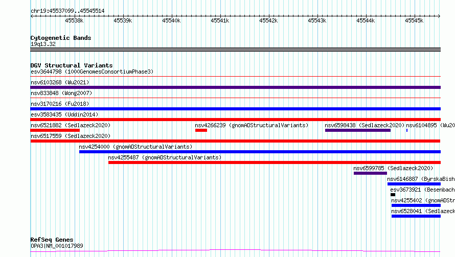Open variant nsv6104895 label
The image size is (455, 257).
tap(430, 125)
